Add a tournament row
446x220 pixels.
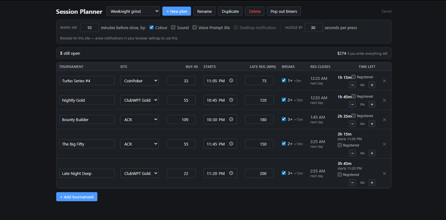(77, 197)
